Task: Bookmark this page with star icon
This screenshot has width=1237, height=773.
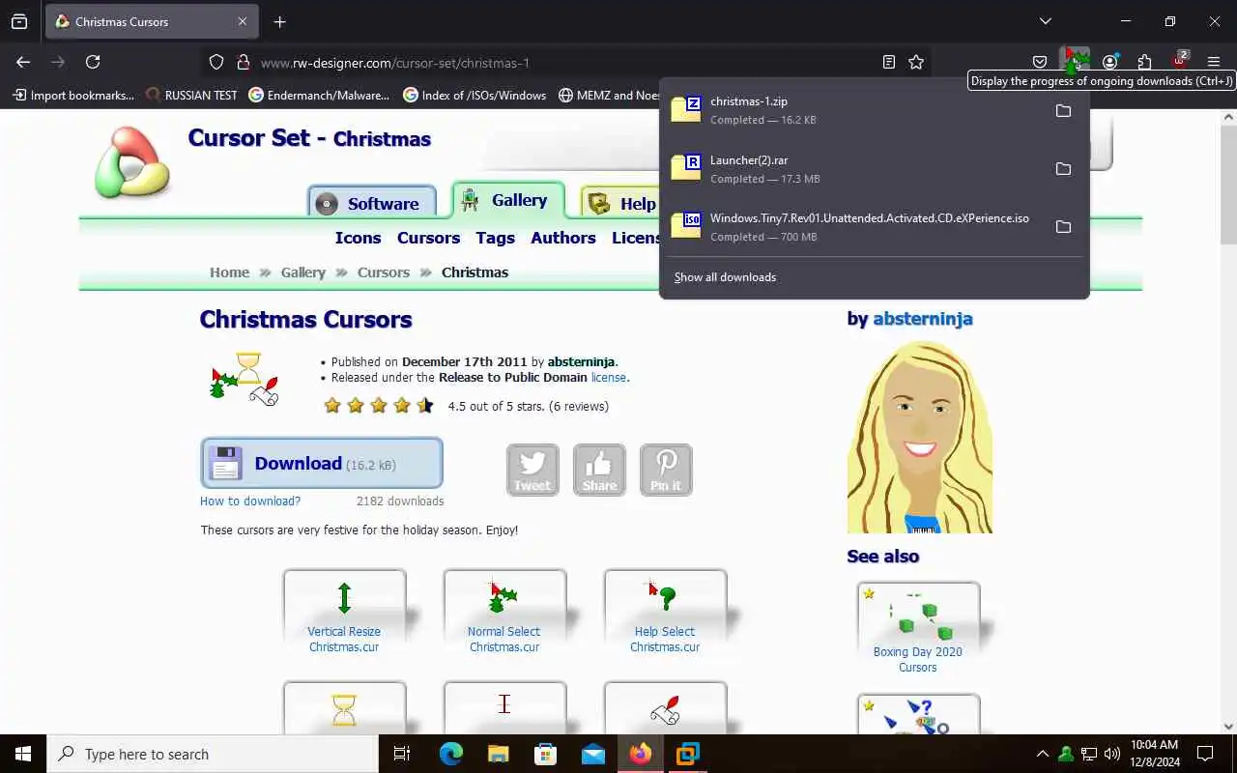Action: coord(916,62)
